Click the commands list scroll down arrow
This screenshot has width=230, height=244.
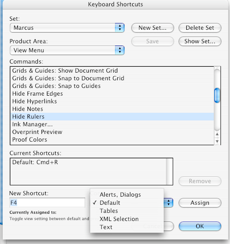pyautogui.click(x=217, y=142)
